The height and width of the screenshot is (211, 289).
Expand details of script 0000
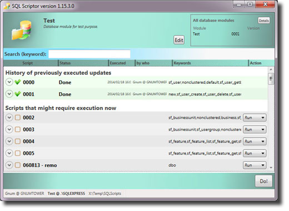pos(9,82)
